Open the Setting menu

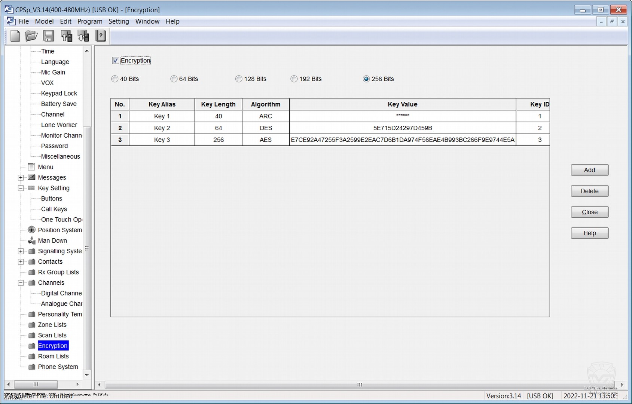pyautogui.click(x=119, y=21)
